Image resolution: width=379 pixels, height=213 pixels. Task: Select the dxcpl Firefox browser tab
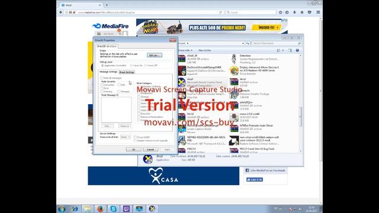pos(82,5)
